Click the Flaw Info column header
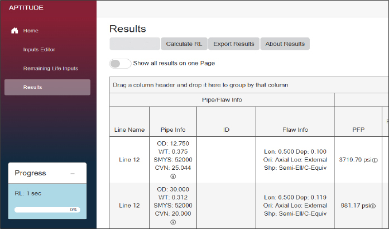 tap(295, 130)
